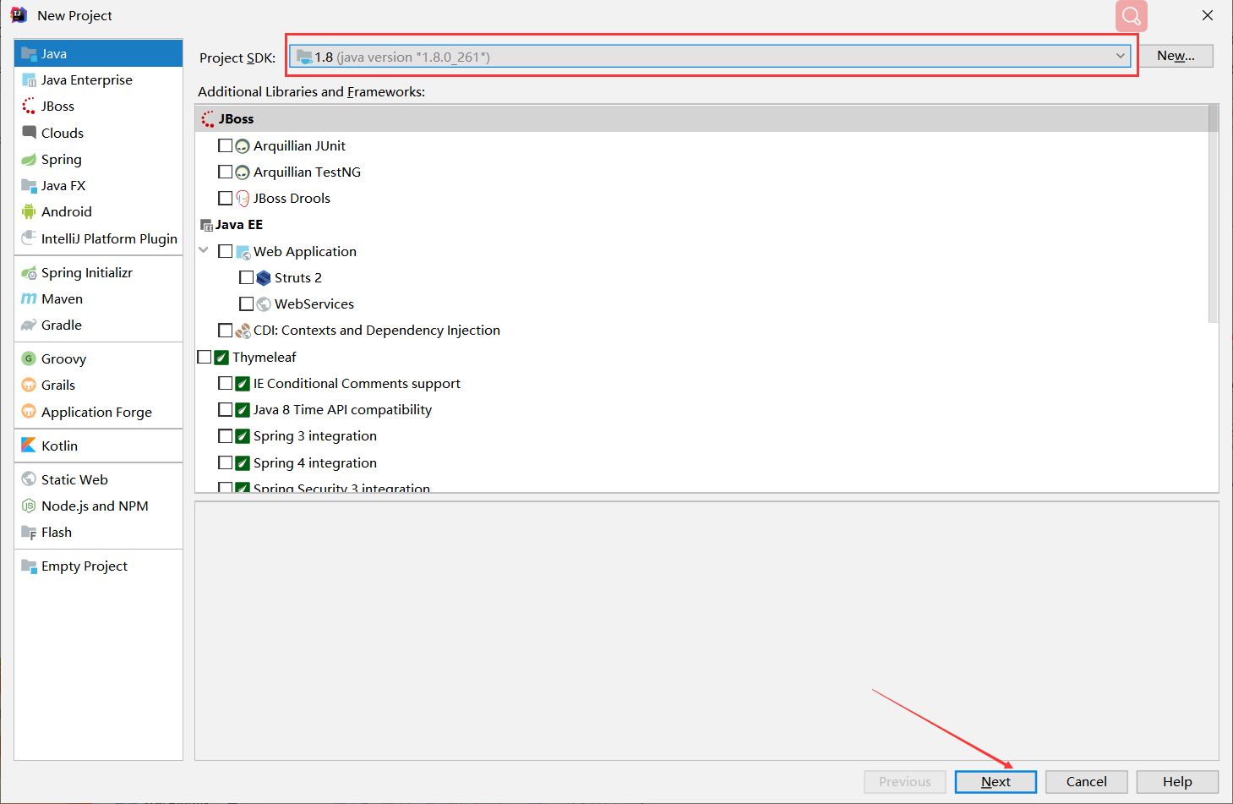This screenshot has height=804, width=1233.
Task: Enable CDI Contexts and Dependency Injection checkbox
Action: (x=225, y=330)
